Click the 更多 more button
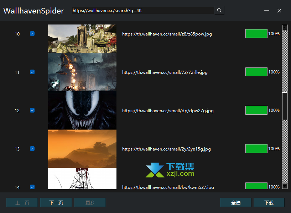Viewport: 291px width, 213px height. (90, 202)
